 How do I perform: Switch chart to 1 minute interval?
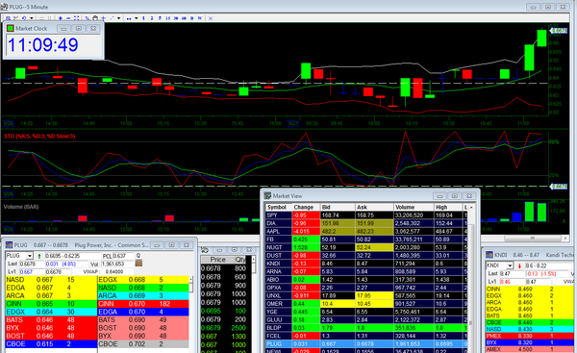pos(143,18)
